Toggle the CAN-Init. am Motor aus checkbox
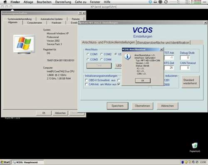The image size is (208, 165). (x=86, y=84)
